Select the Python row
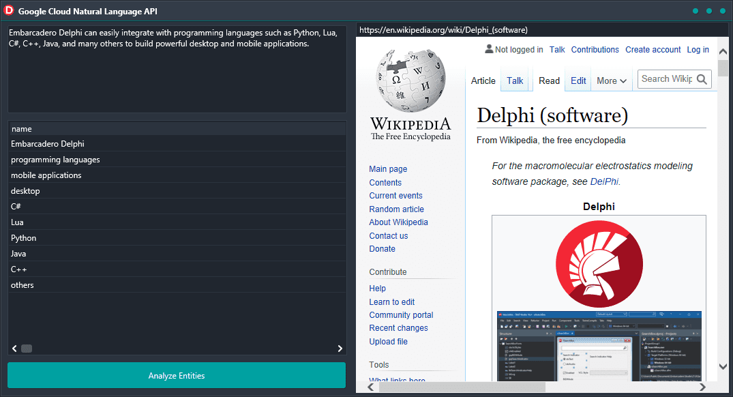 click(177, 237)
